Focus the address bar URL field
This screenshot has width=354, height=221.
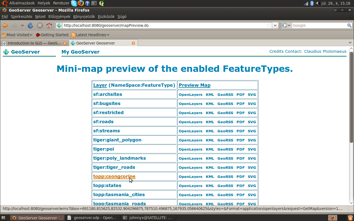coord(164,25)
